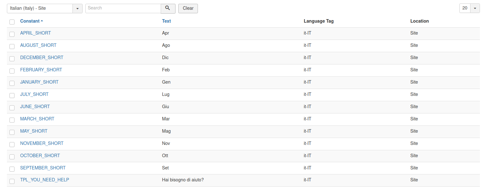Open the Italian (Italy) - Site language dropdown
This screenshot has width=484, height=193.
(44, 8)
